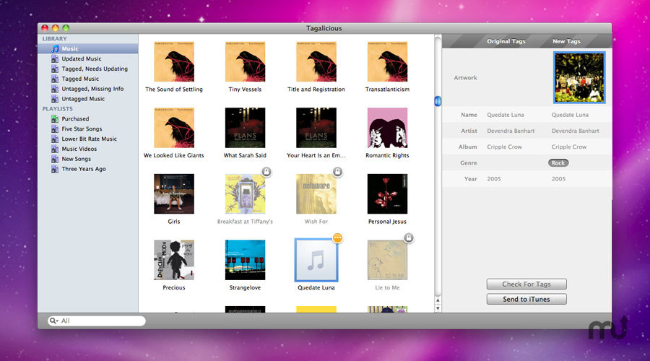This screenshot has height=361, width=650.
Task: Click the Check For Tags button
Action: coord(526,284)
